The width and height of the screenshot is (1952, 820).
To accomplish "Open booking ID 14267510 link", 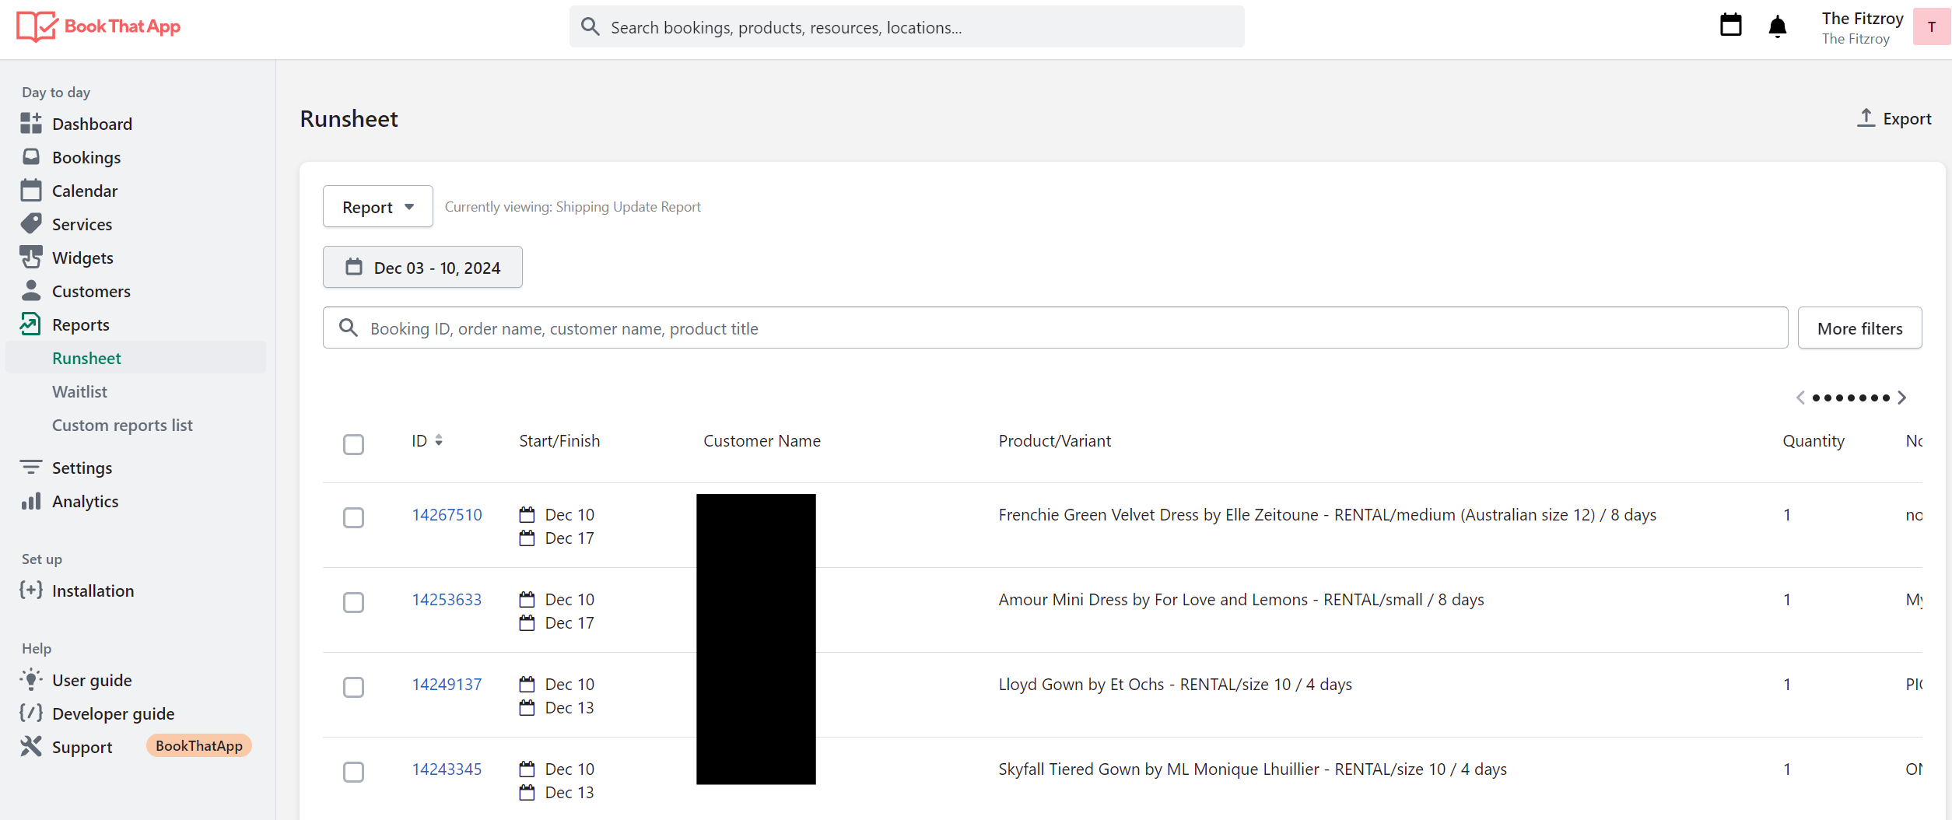I will pos(447,514).
